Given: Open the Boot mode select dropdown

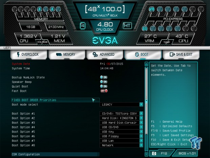Looking at the screenshot, I should 121,105.
